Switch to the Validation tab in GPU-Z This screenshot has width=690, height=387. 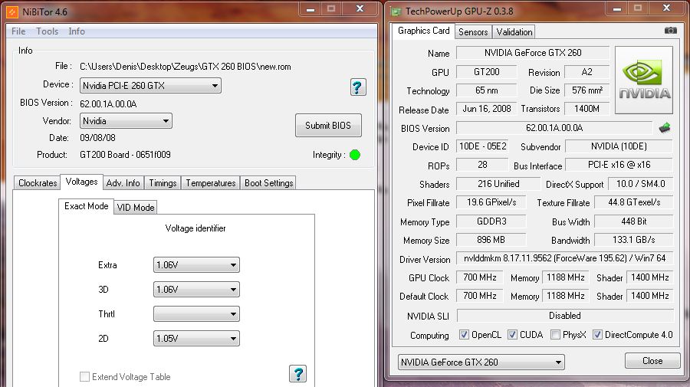coord(514,32)
